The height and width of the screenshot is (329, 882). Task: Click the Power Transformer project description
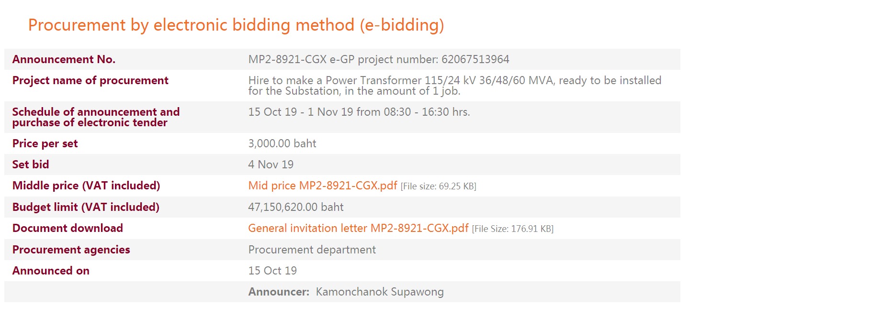point(454,86)
